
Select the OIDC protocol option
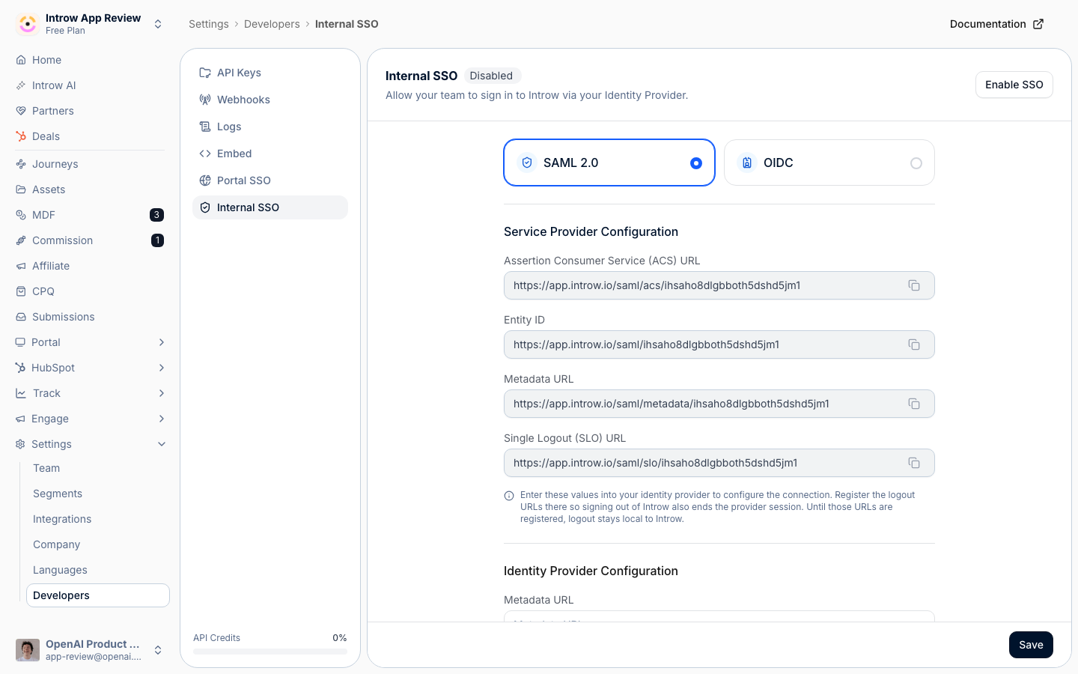tap(829, 163)
